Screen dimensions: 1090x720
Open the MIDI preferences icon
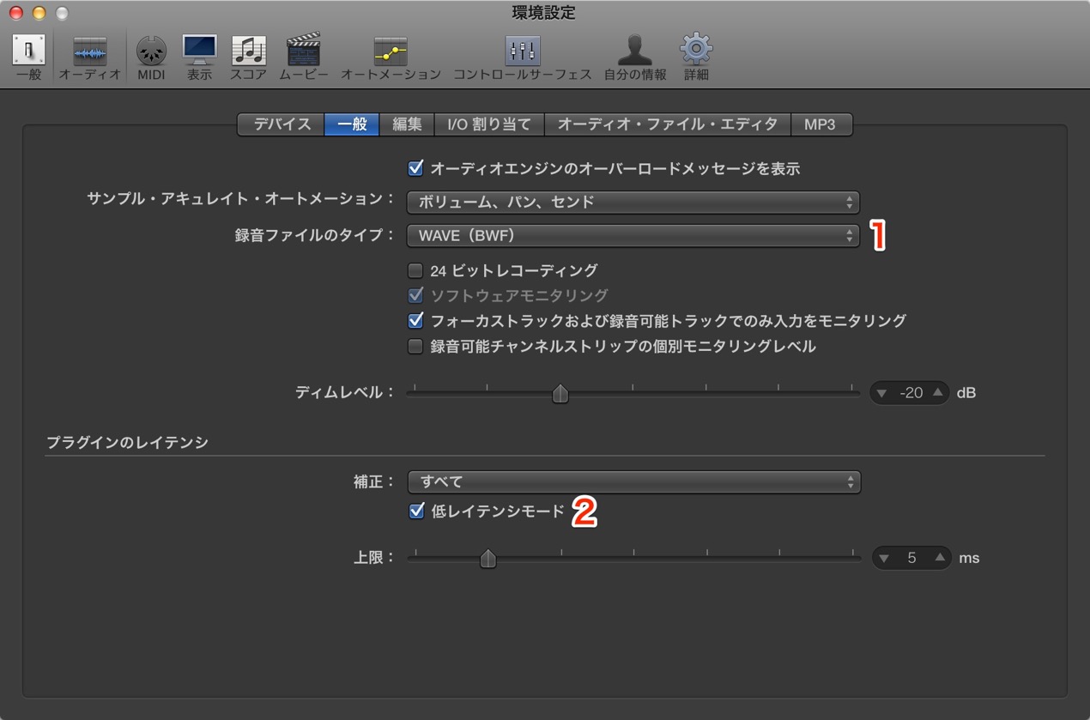(151, 51)
